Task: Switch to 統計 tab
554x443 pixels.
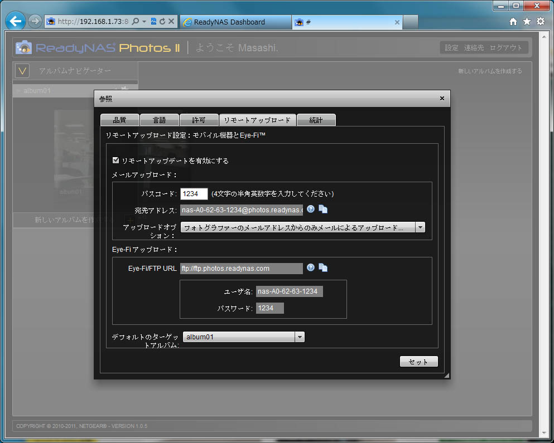Action: point(316,120)
